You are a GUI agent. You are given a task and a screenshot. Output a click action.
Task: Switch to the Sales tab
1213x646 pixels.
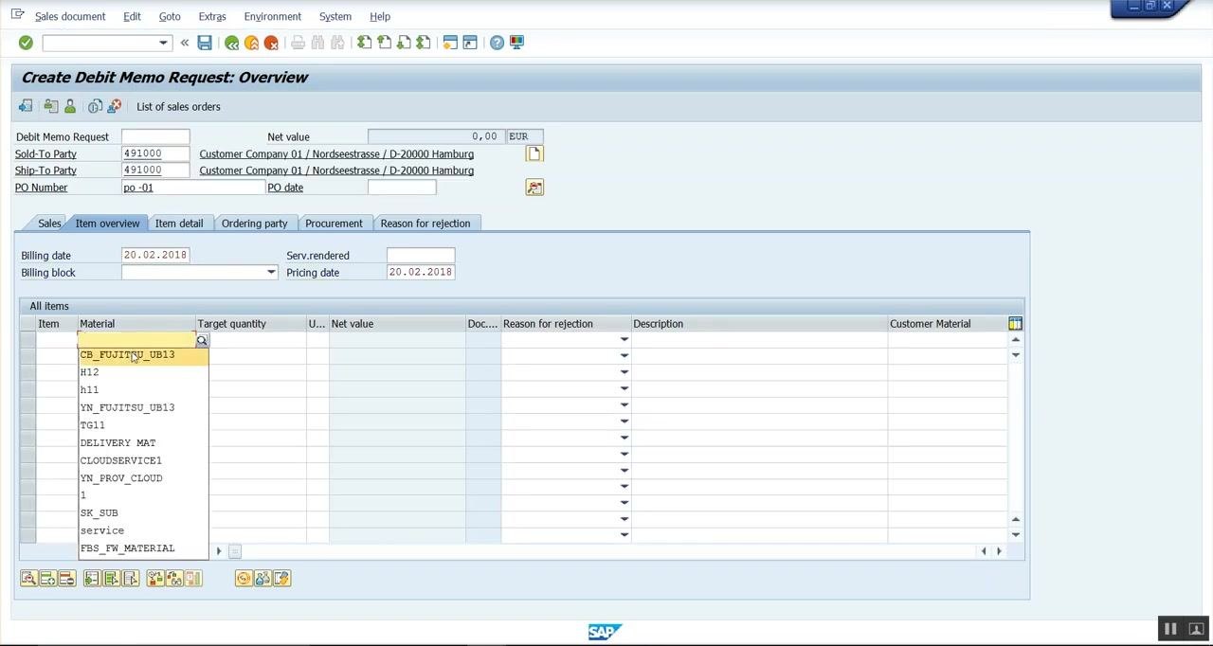(x=49, y=224)
